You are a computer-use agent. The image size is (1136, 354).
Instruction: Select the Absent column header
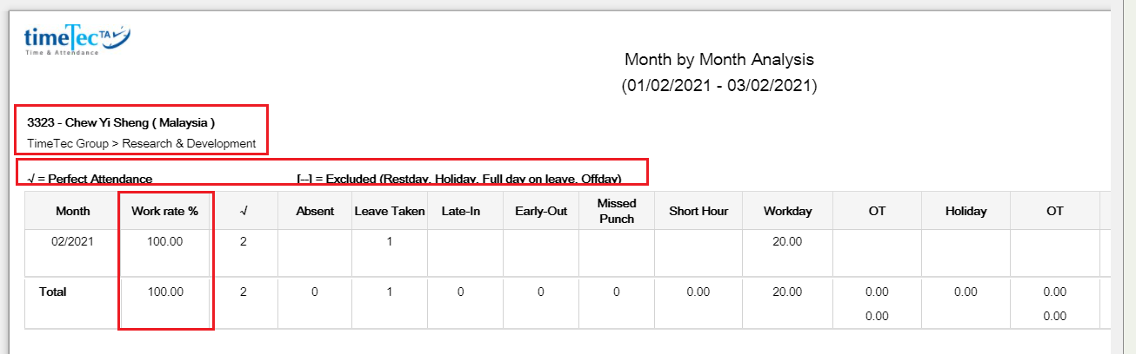tap(315, 211)
